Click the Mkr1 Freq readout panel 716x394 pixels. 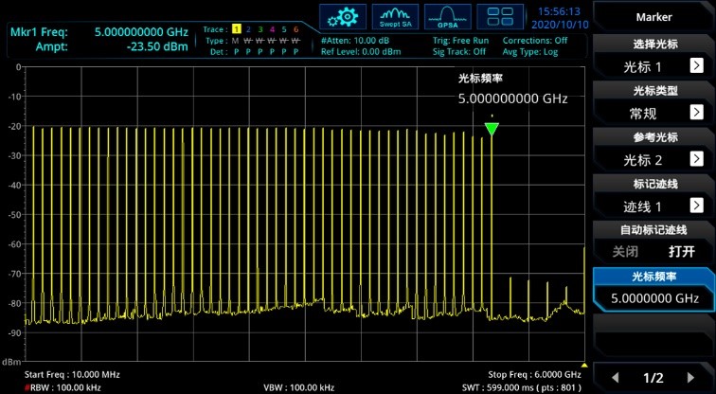[x=99, y=39]
